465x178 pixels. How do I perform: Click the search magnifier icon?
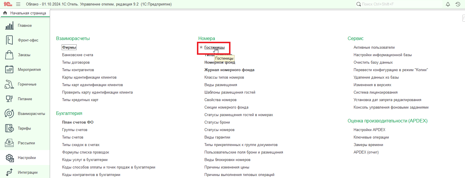click(359, 4)
